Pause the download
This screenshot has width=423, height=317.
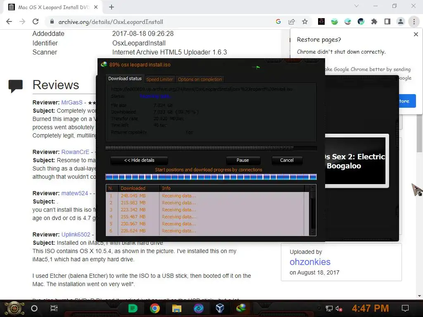coord(243,161)
